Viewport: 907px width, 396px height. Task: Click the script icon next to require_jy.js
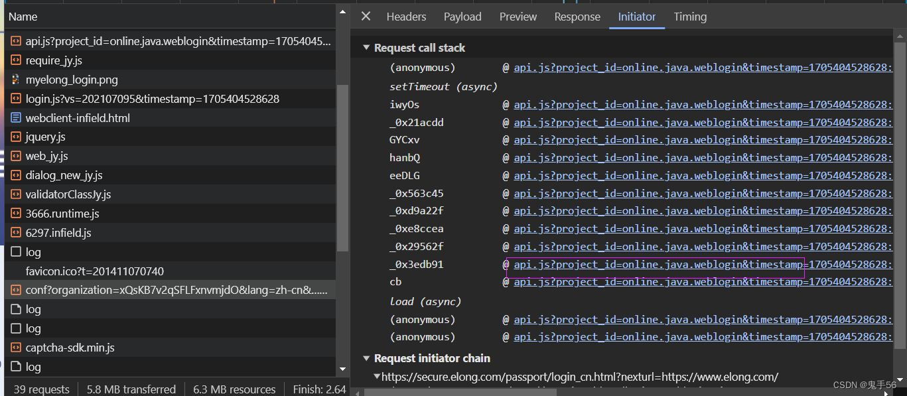[16, 60]
